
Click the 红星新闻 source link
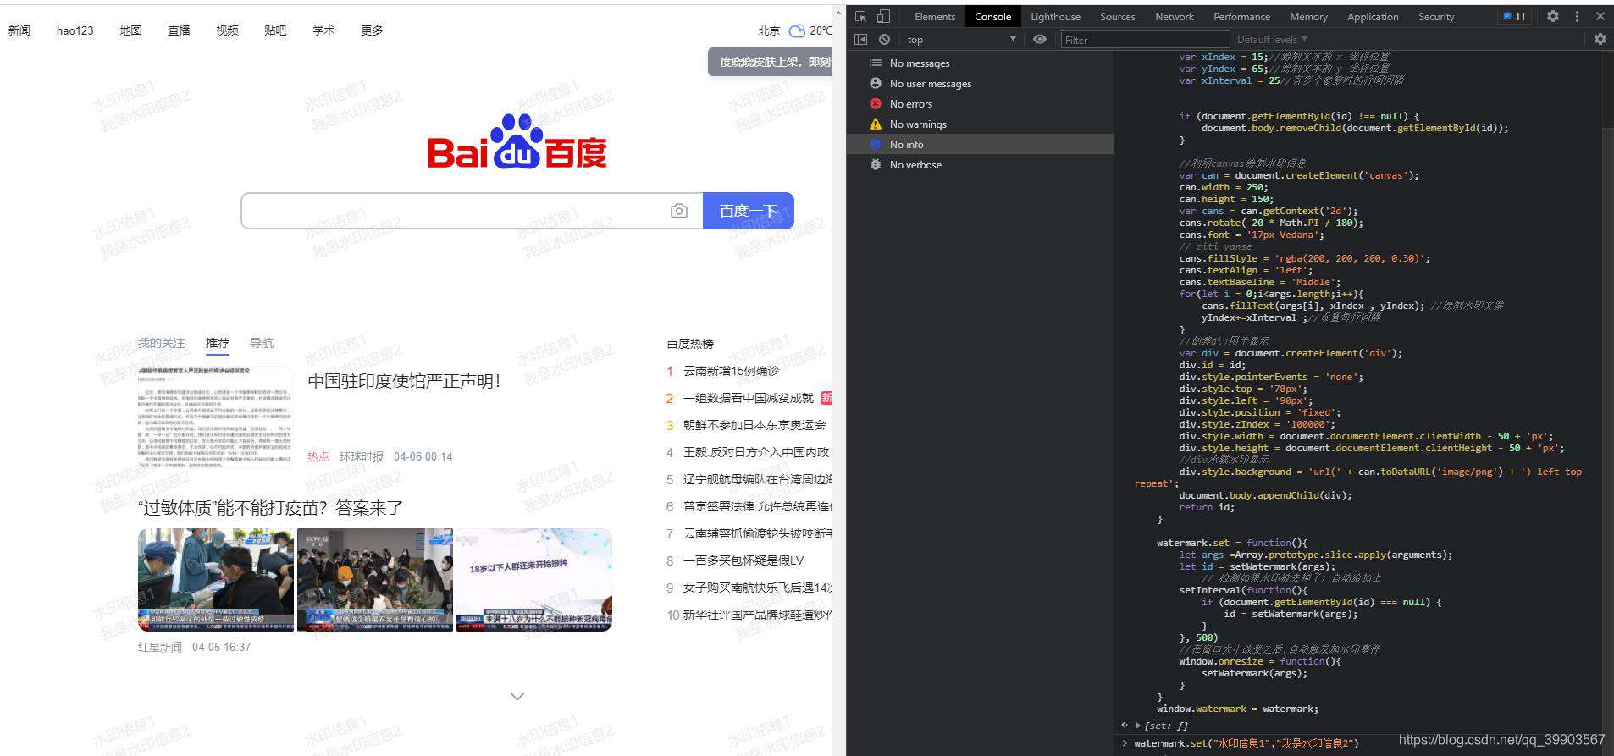160,647
